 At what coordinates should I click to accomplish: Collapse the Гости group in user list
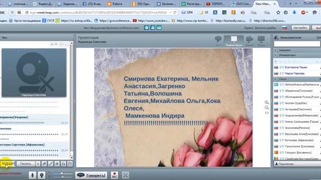tap(275, 79)
